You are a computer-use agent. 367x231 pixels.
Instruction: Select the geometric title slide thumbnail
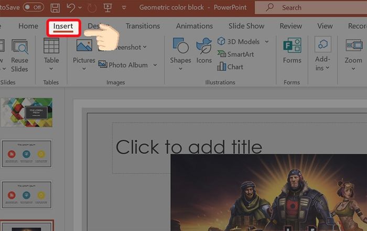26,112
